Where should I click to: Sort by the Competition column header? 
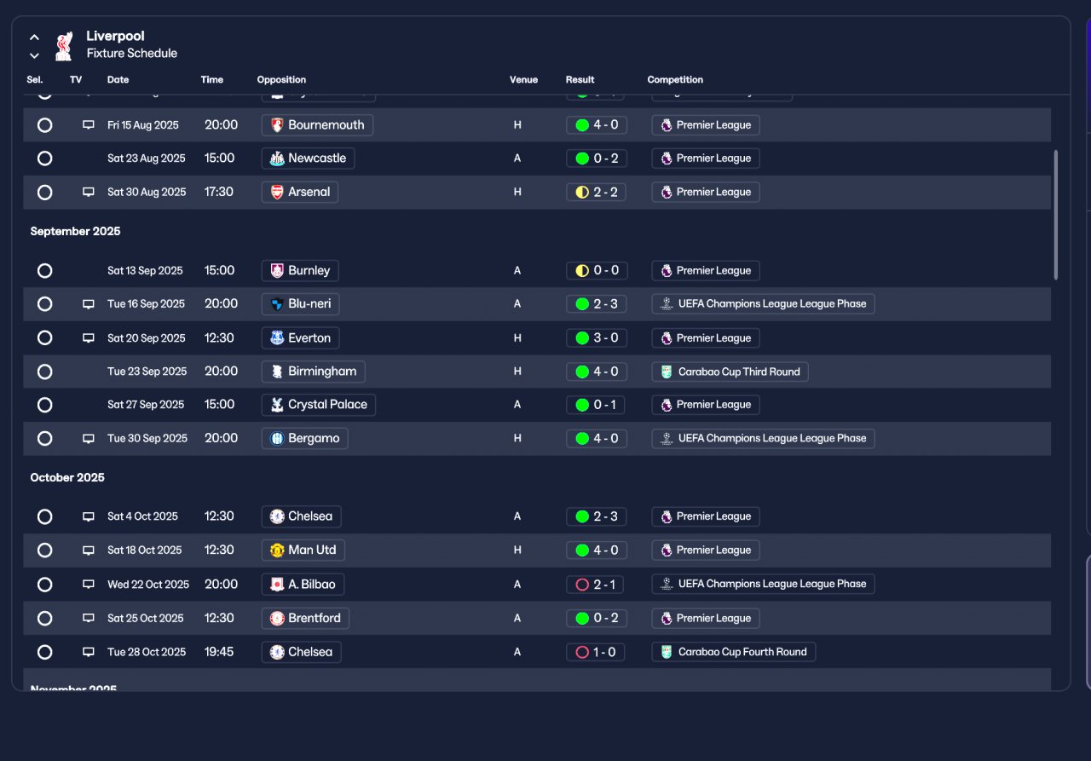tap(675, 79)
